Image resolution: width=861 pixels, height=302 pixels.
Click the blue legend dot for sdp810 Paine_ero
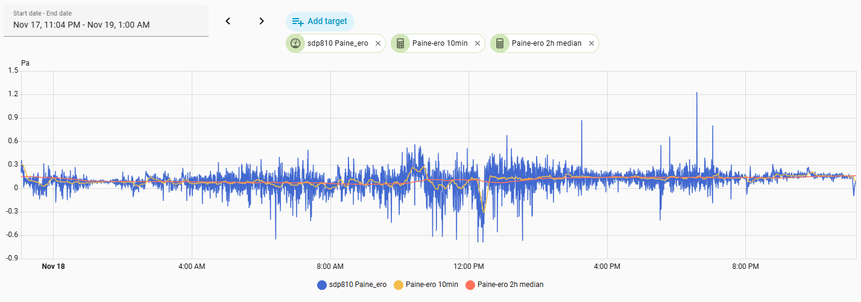tap(322, 285)
